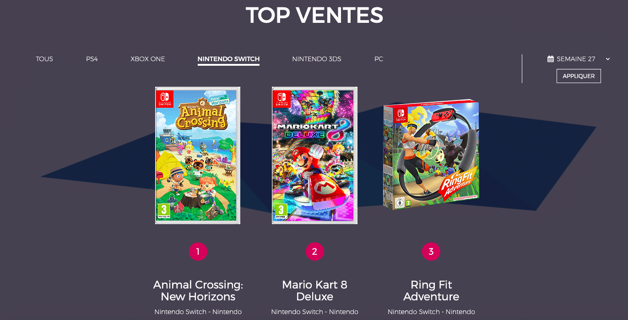Select the PS4 tab

(x=92, y=59)
